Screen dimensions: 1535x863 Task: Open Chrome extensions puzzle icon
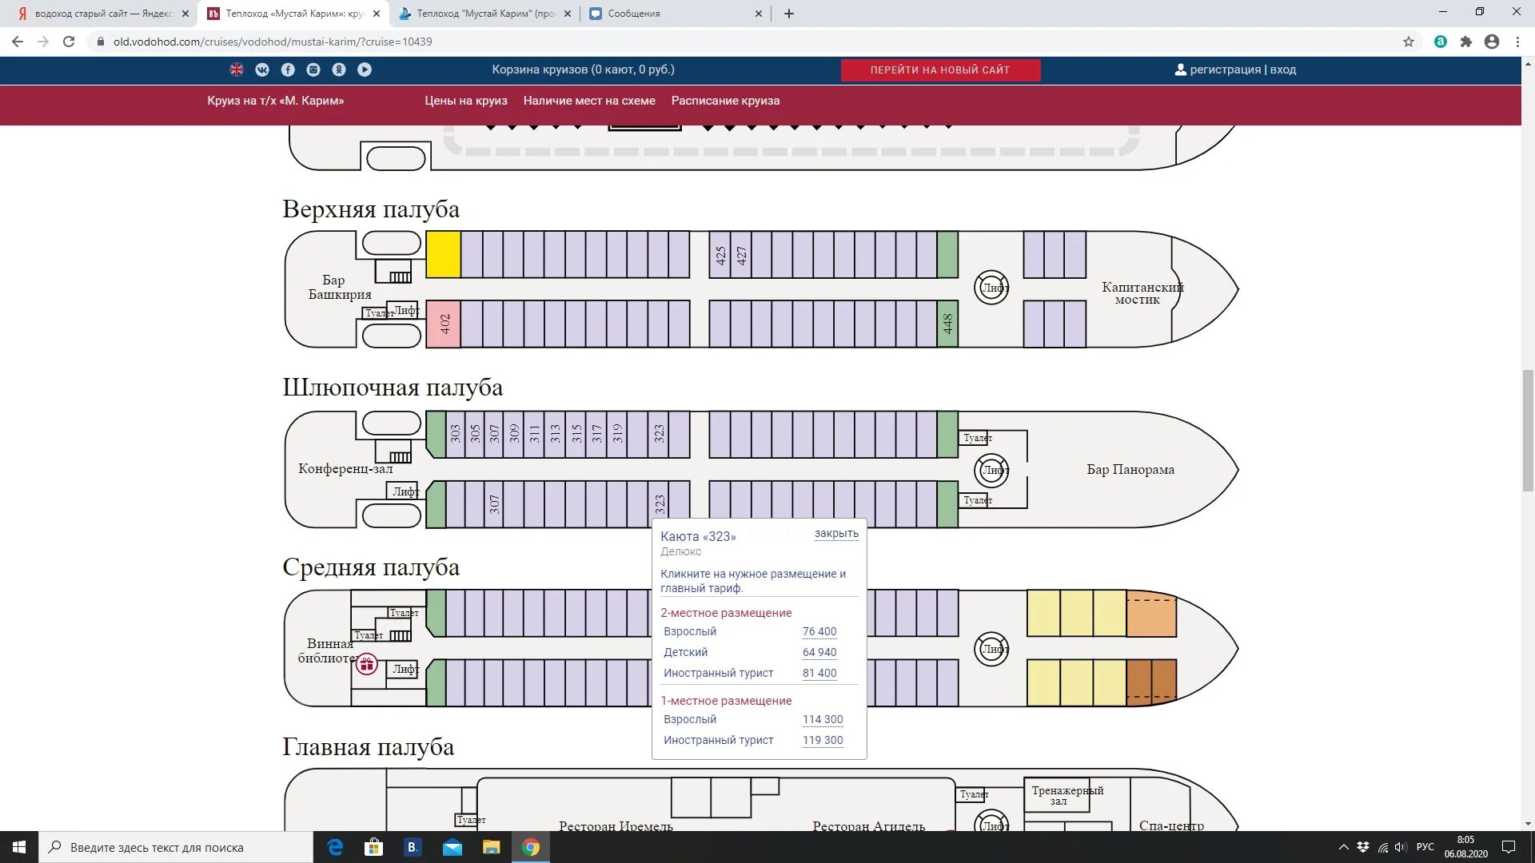[x=1465, y=42]
